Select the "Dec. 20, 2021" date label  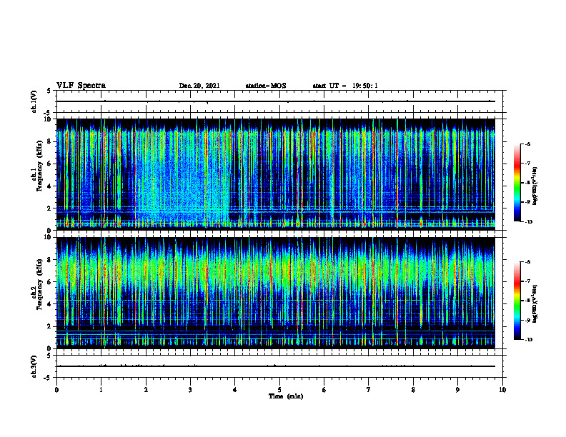click(199, 86)
